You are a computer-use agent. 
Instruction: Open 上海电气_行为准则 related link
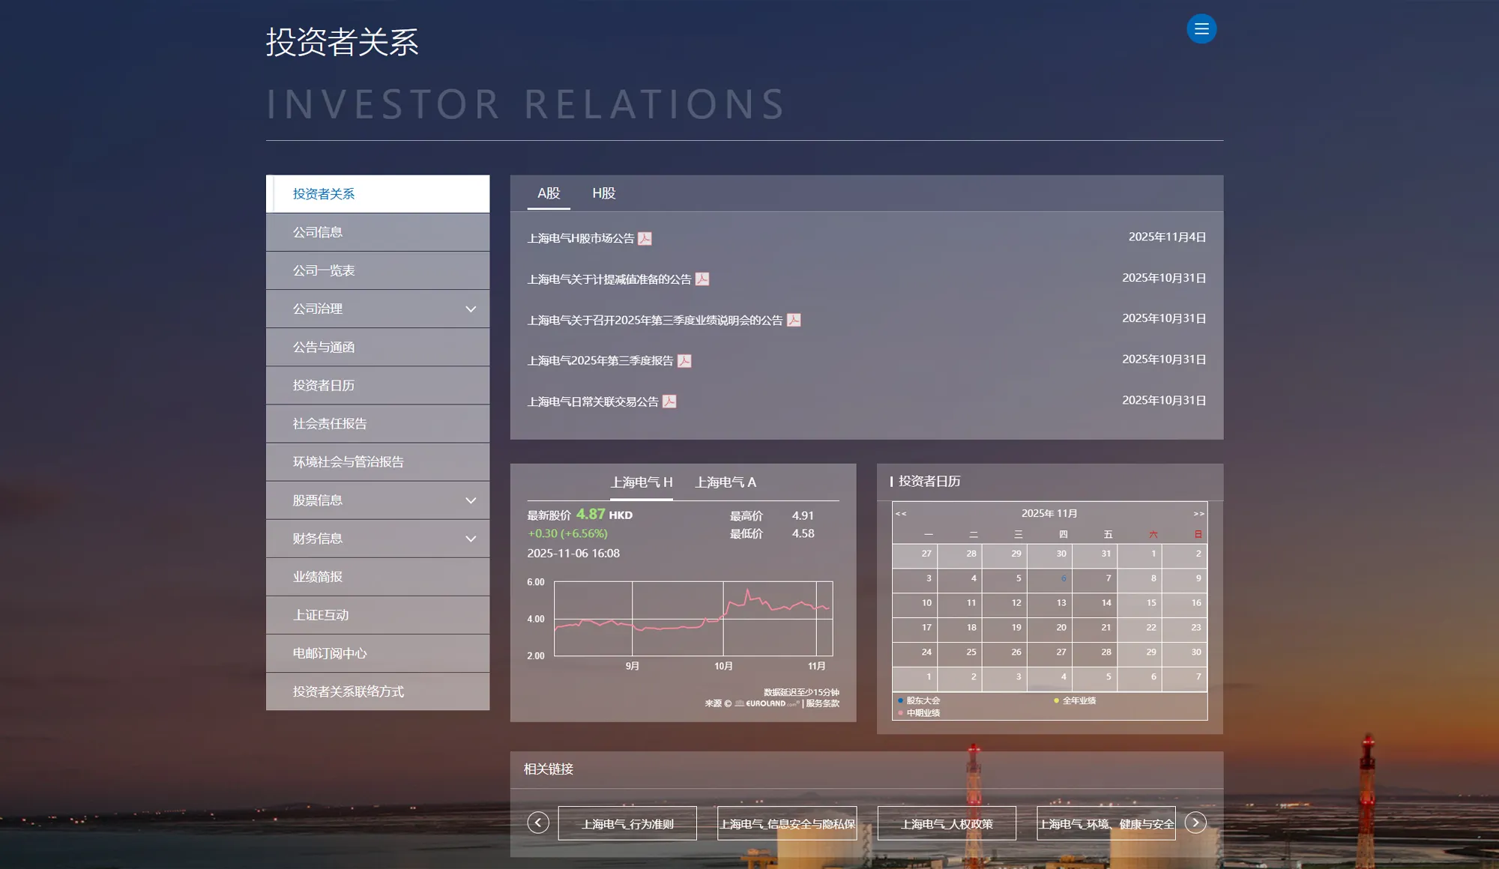[x=627, y=823]
